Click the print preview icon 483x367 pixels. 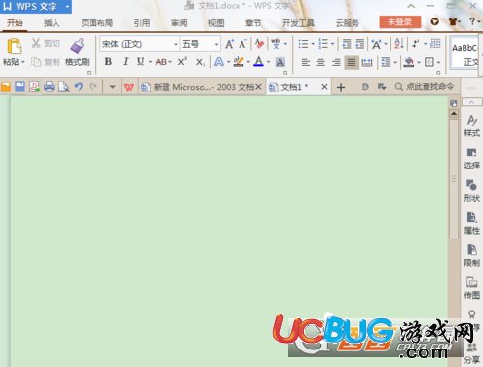click(x=63, y=87)
